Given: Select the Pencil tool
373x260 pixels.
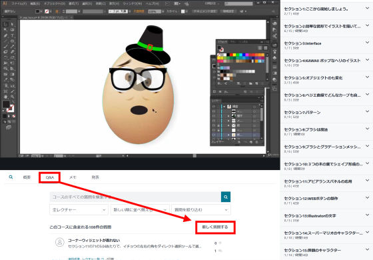Looking at the screenshot, I should 13,47.
